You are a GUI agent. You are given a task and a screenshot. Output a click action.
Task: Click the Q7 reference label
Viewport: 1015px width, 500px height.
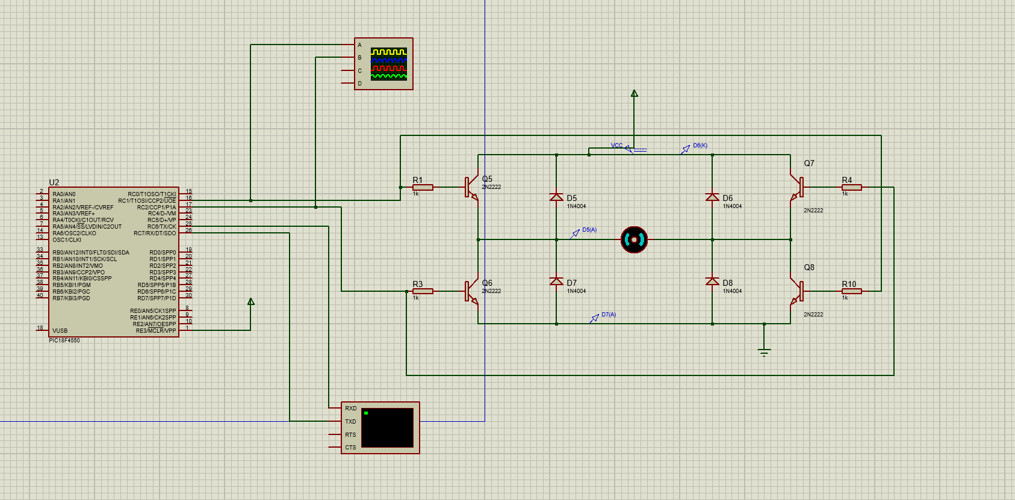(x=809, y=163)
